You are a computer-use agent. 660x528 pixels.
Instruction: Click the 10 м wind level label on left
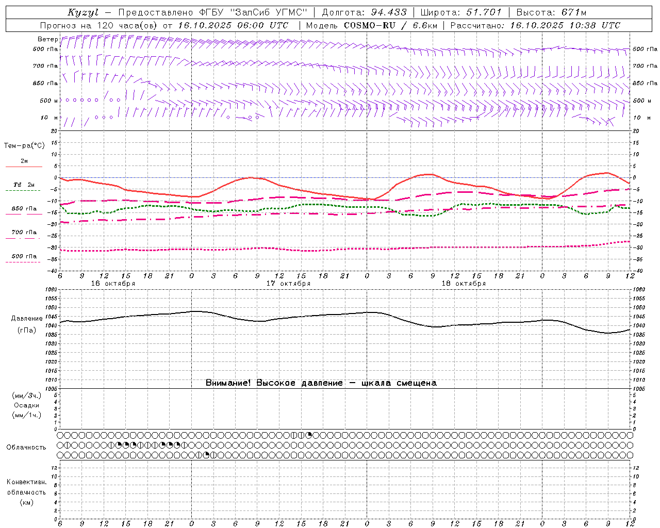coord(49,118)
